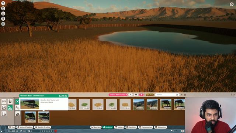
Task: Select the Zz sleeping bedding subcategory icon
Action: [17, 108]
